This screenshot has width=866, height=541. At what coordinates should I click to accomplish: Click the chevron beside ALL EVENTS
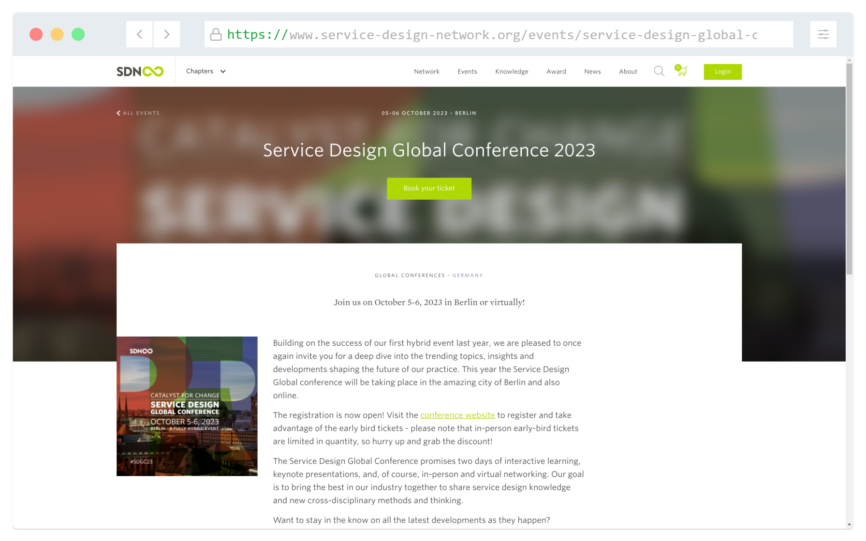click(x=119, y=113)
